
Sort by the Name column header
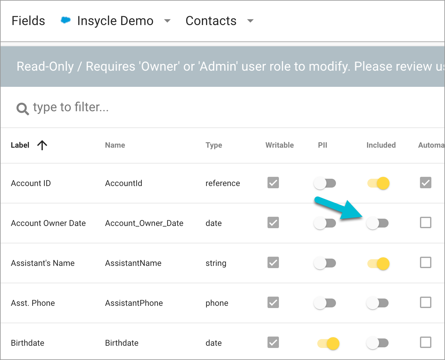coord(115,145)
